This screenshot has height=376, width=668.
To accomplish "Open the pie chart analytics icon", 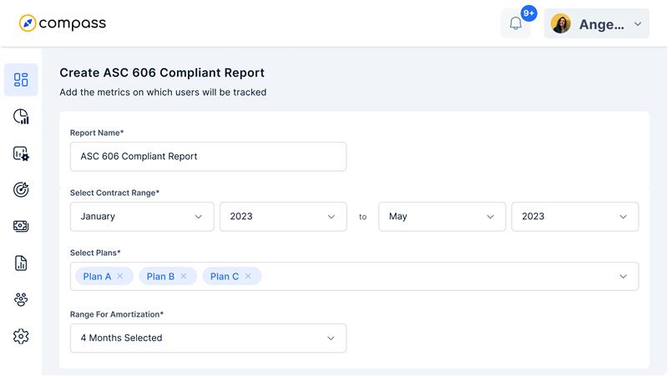I will 21,117.
